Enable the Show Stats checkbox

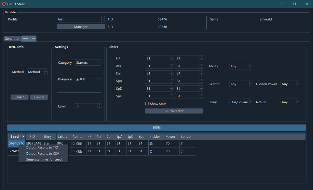pos(147,104)
